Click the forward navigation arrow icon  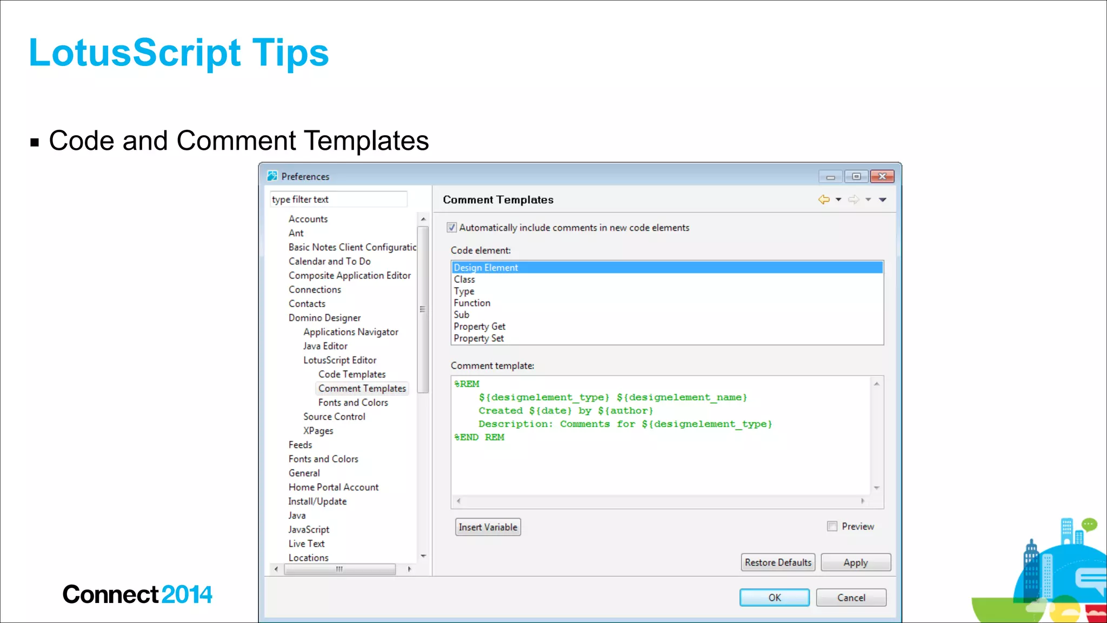pyautogui.click(x=853, y=200)
